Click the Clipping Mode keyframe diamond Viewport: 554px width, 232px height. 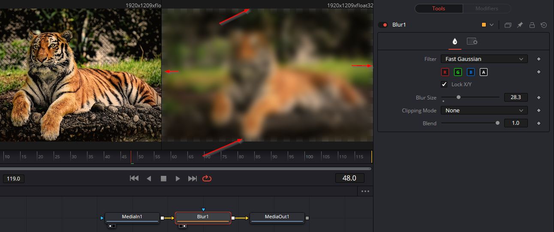tap(539, 111)
